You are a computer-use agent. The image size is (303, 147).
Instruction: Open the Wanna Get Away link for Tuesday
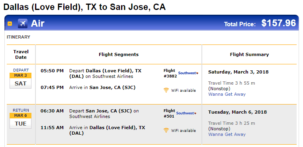(x=227, y=134)
